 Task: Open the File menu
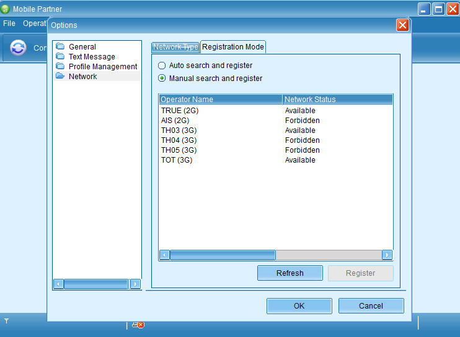9,23
